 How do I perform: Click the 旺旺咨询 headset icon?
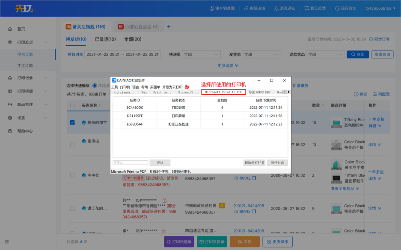coord(337,8)
